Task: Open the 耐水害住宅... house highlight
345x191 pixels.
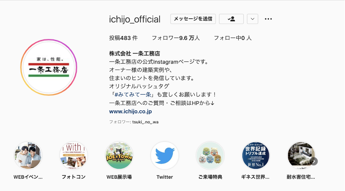Action: click(x=301, y=156)
